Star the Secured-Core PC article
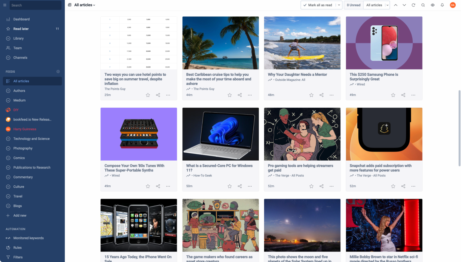Image resolution: width=461 pixels, height=262 pixels. 230,186
